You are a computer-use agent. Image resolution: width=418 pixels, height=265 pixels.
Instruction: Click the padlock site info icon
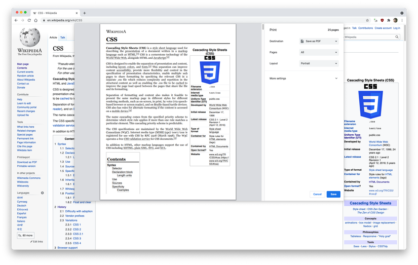[x=44, y=20]
